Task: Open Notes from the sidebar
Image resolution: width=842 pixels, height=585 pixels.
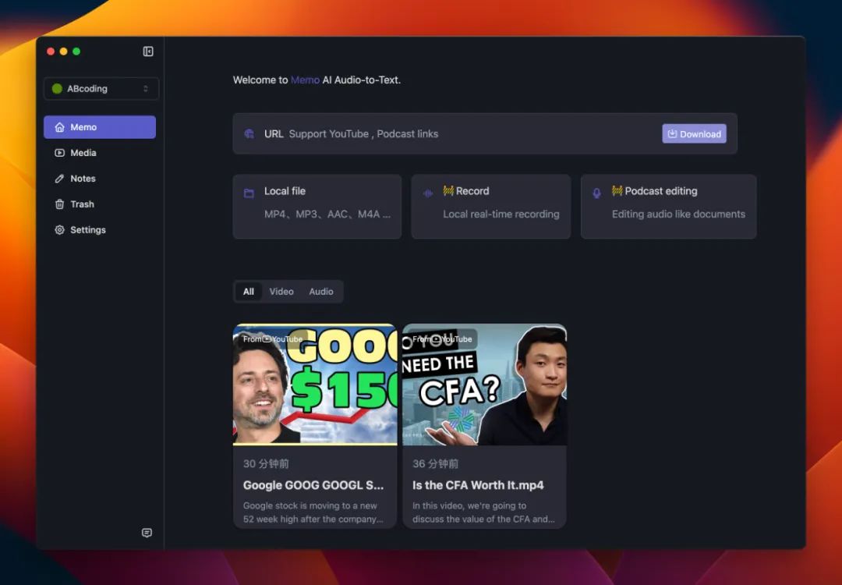Action: (83, 179)
